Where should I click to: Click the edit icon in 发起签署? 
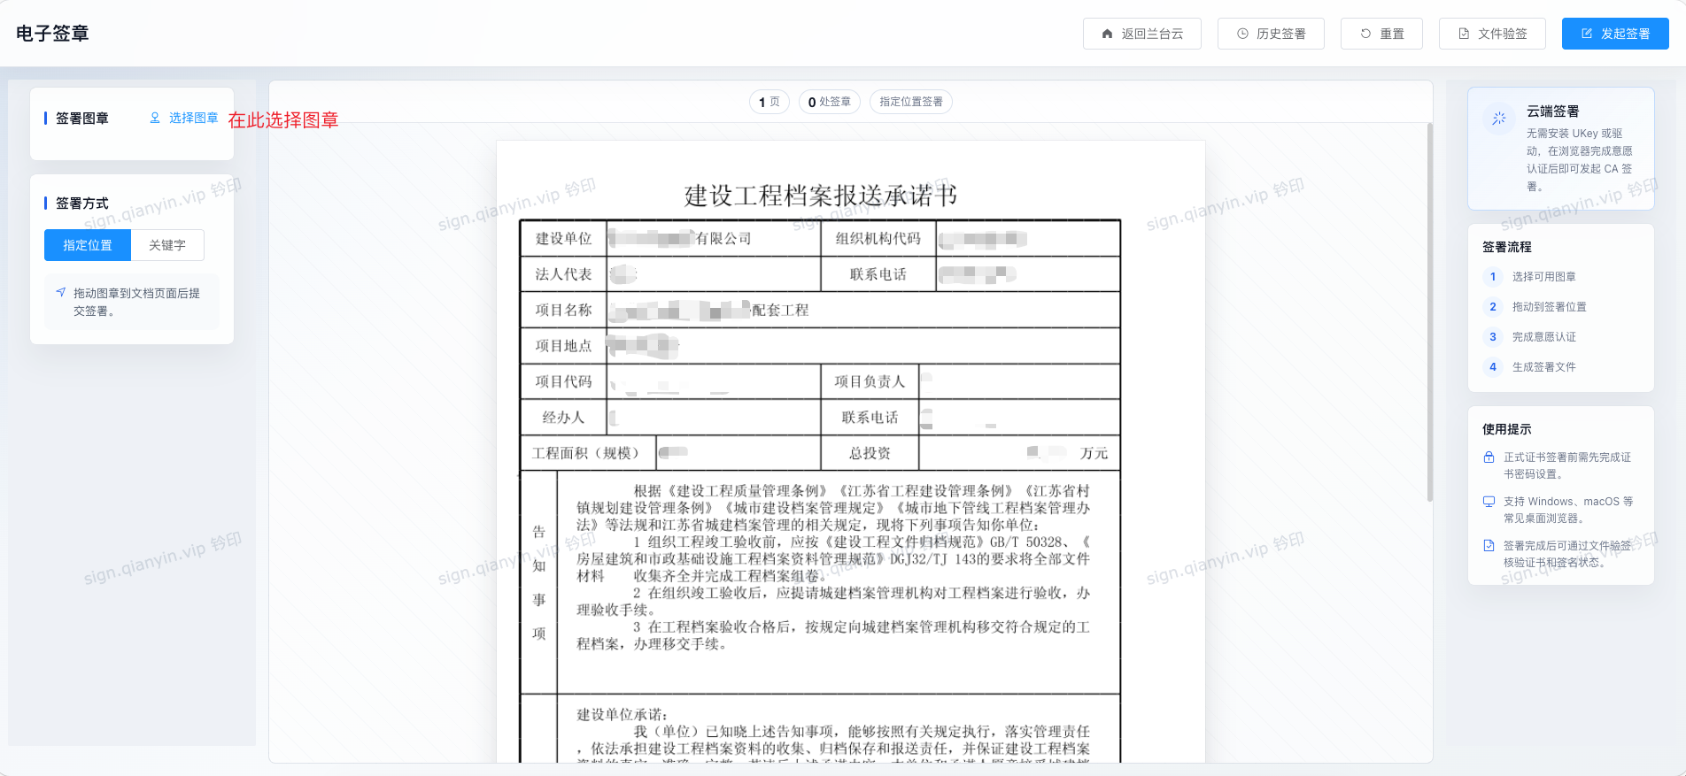(x=1587, y=34)
